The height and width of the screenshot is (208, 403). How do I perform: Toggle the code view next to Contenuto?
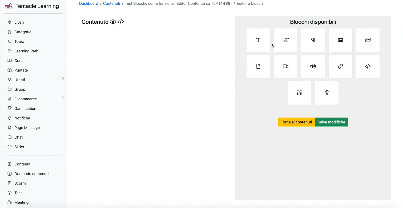click(x=120, y=22)
